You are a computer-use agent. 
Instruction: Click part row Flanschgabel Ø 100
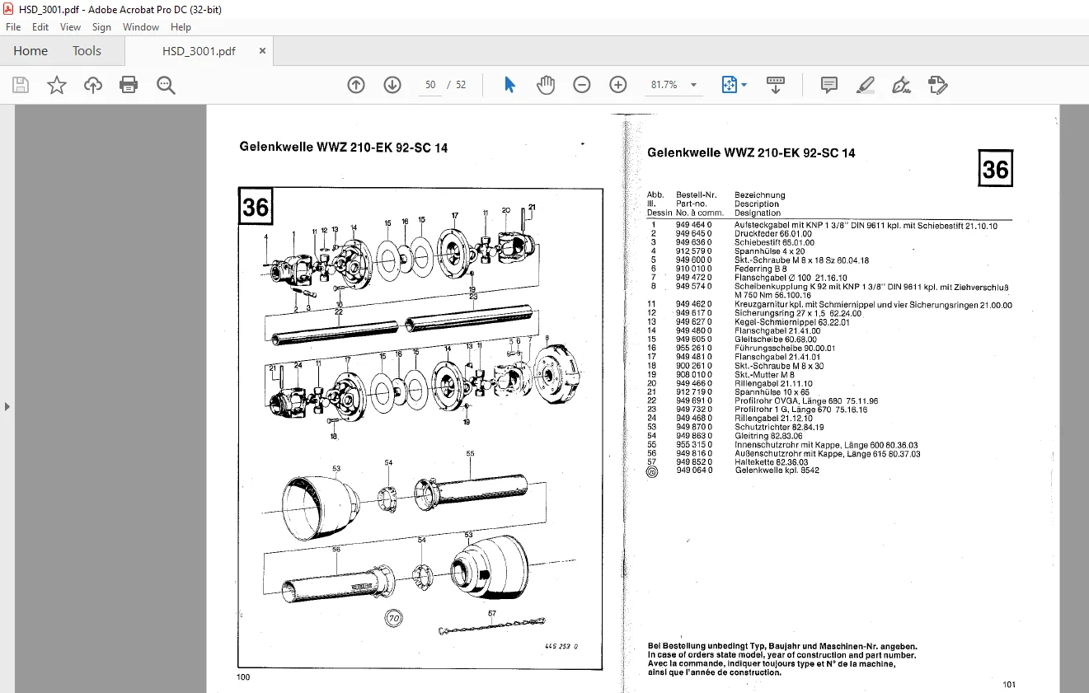tap(748, 278)
